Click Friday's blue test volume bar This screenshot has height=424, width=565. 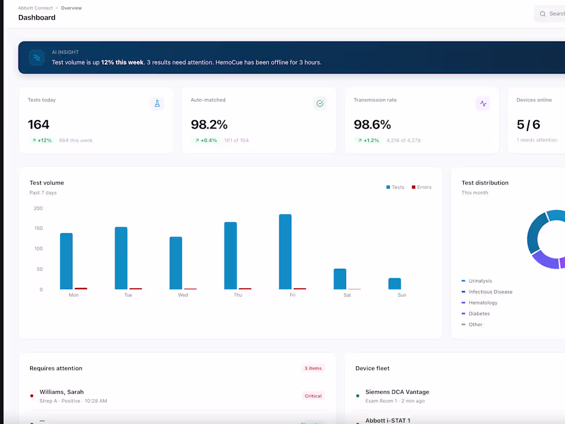tap(285, 252)
